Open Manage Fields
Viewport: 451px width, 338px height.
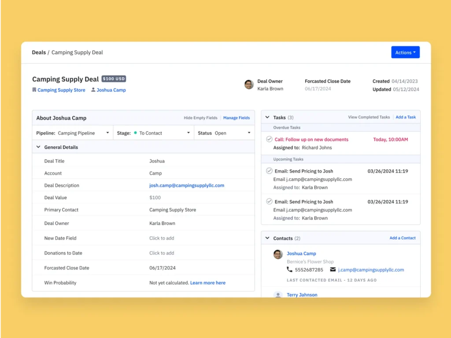click(237, 118)
